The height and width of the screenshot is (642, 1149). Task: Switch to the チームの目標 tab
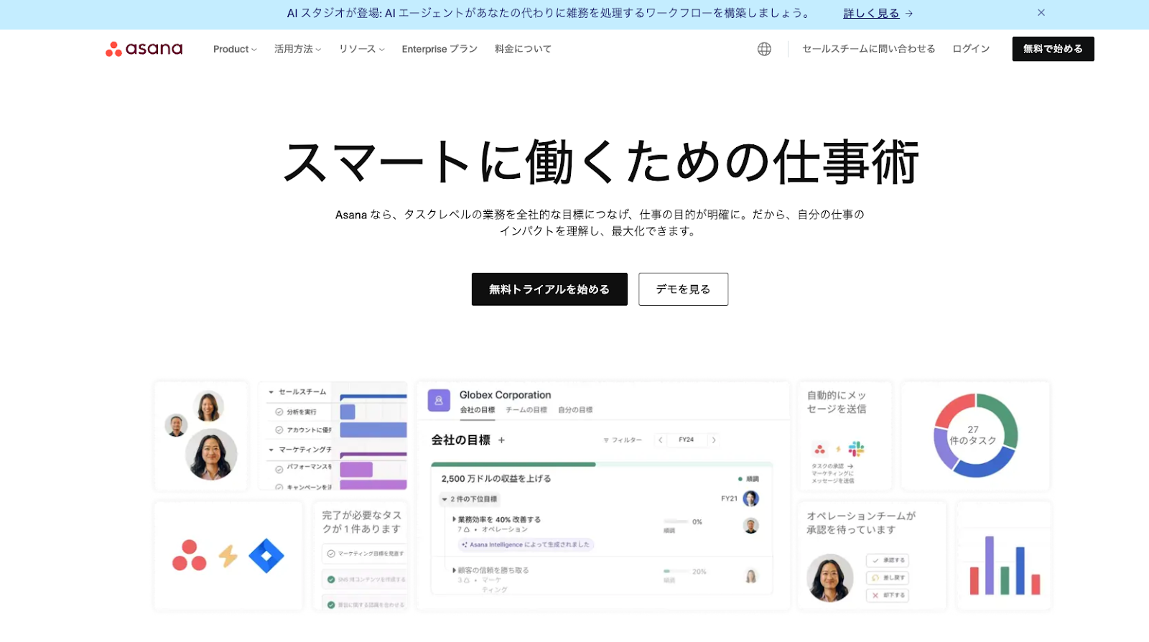pos(526,410)
